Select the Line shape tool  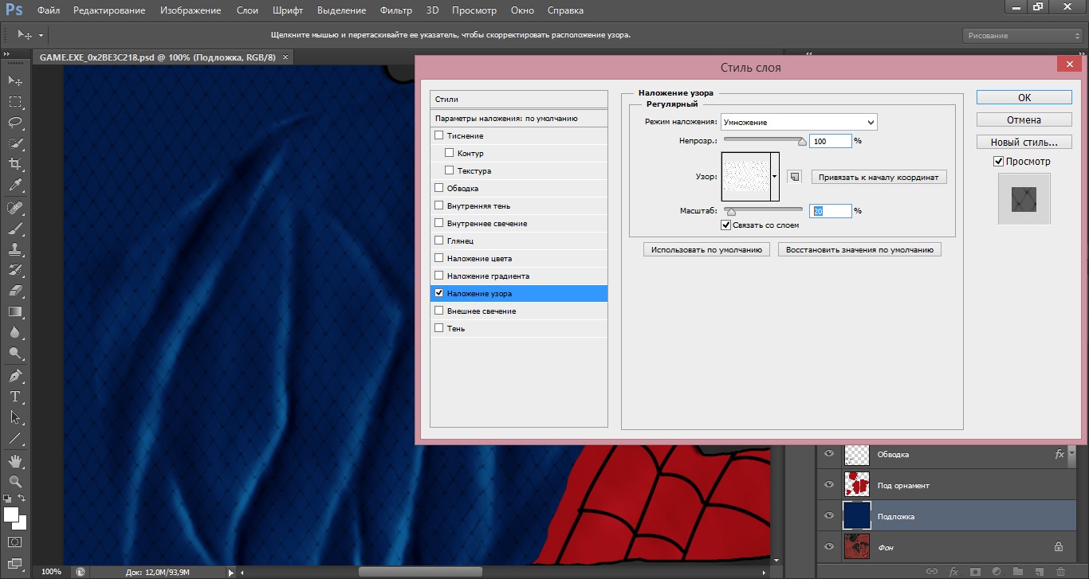(15, 438)
